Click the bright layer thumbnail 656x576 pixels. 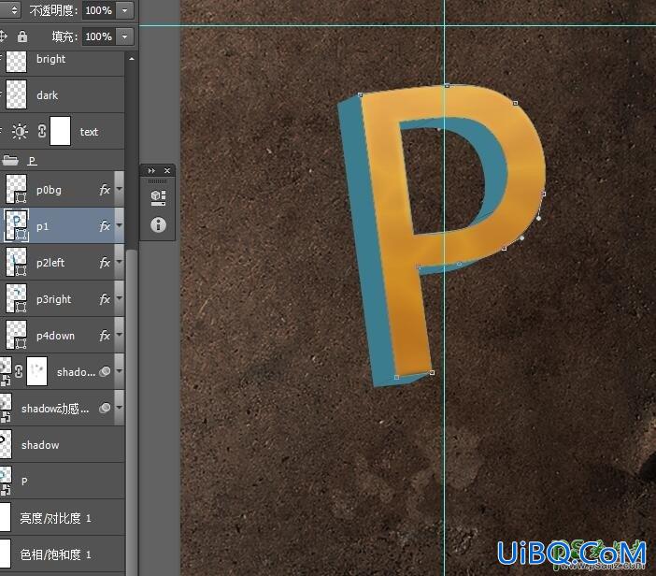[16, 62]
